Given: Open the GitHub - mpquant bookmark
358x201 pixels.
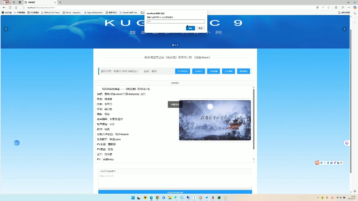Looking at the screenshot, I should [x=72, y=13].
